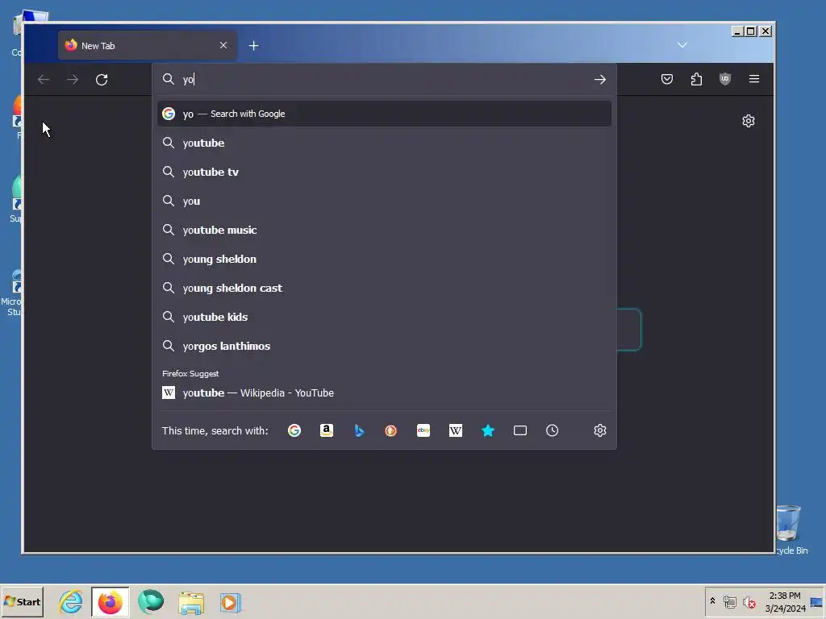Open the Firefox application menu
Viewport: 826px width, 619px height.
[754, 79]
